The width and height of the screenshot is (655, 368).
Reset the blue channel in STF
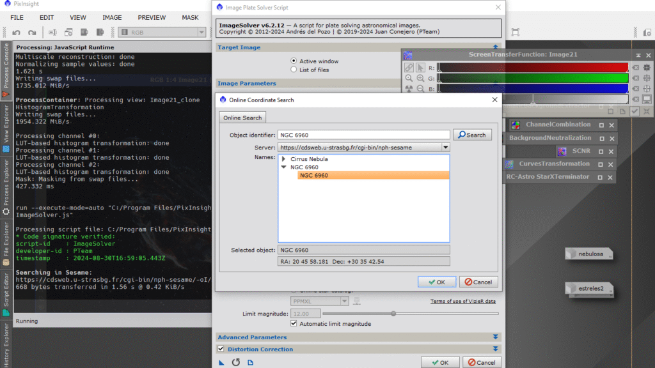(x=635, y=88)
